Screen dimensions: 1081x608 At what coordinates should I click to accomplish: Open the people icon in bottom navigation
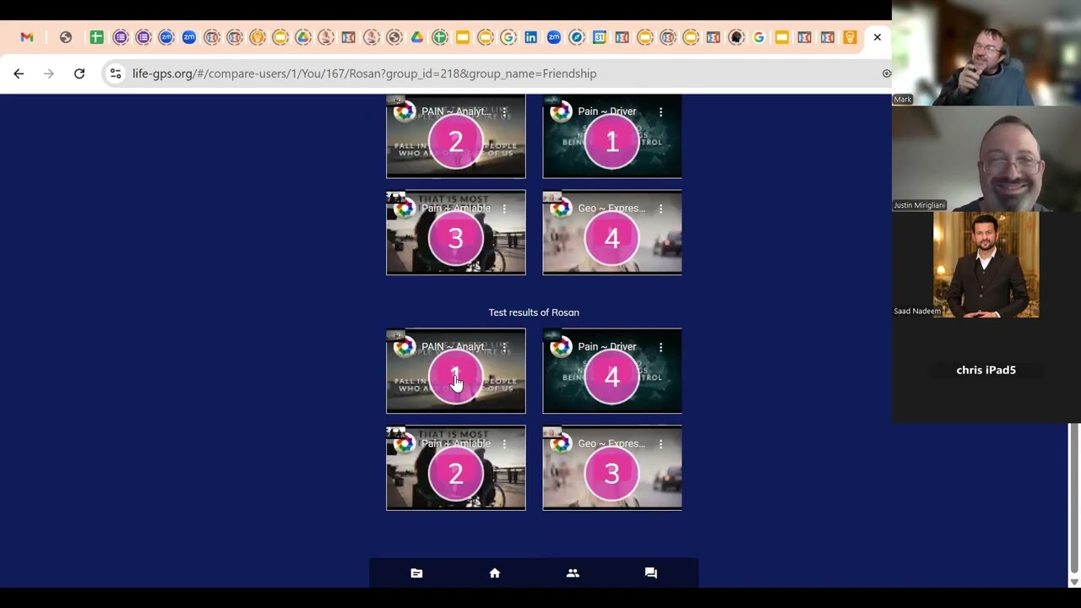pos(573,573)
